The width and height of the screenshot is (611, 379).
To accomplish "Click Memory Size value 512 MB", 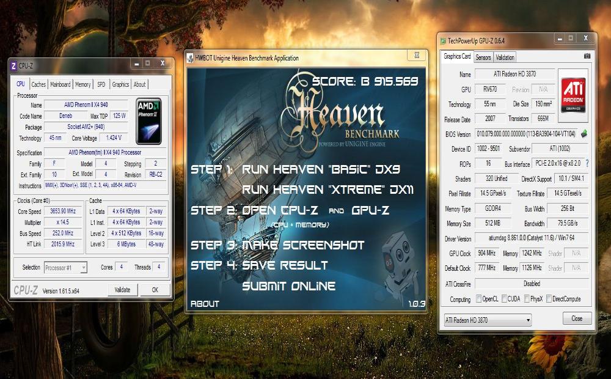I will [492, 223].
